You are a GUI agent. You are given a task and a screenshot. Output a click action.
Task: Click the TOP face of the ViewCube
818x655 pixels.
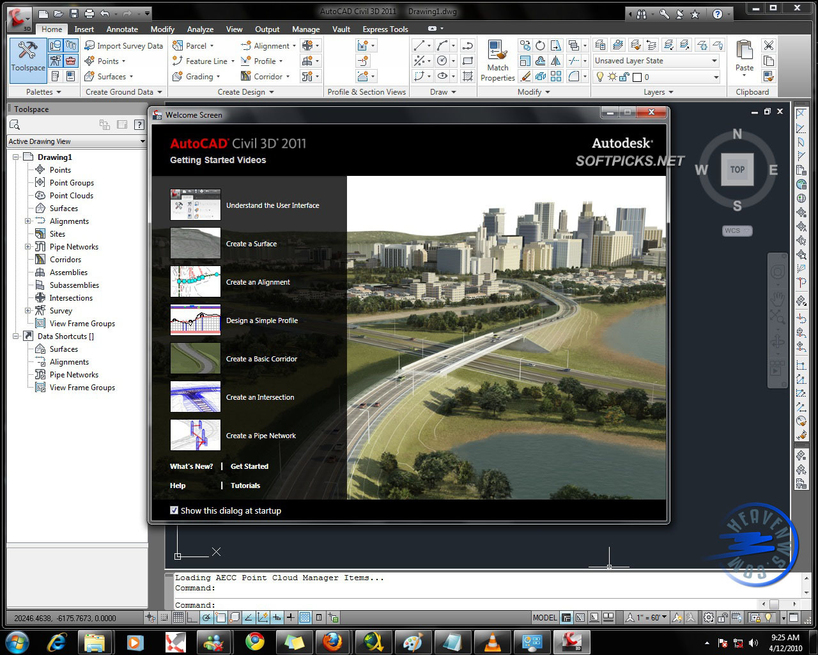pyautogui.click(x=737, y=170)
